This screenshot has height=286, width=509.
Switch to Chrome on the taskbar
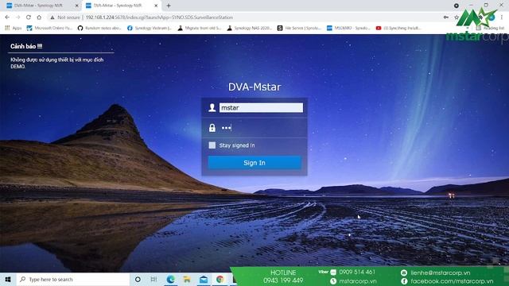tap(220, 279)
